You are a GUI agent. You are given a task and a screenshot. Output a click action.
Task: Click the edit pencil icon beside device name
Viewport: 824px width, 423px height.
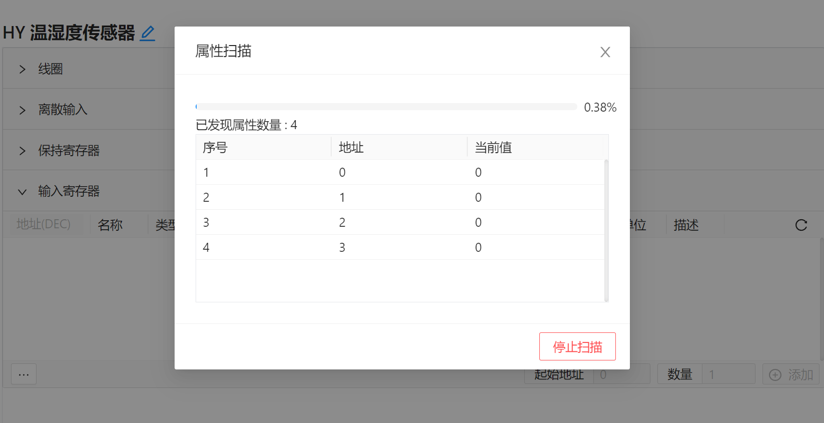click(148, 33)
